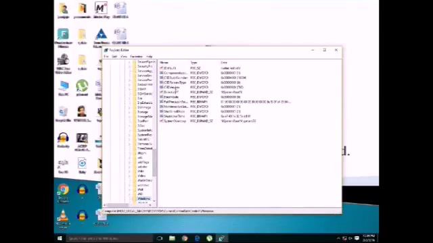Viewport: 433px width, 243px height.
Task: Select the FullProcessInformationSID value name
Action: [x=176, y=102]
